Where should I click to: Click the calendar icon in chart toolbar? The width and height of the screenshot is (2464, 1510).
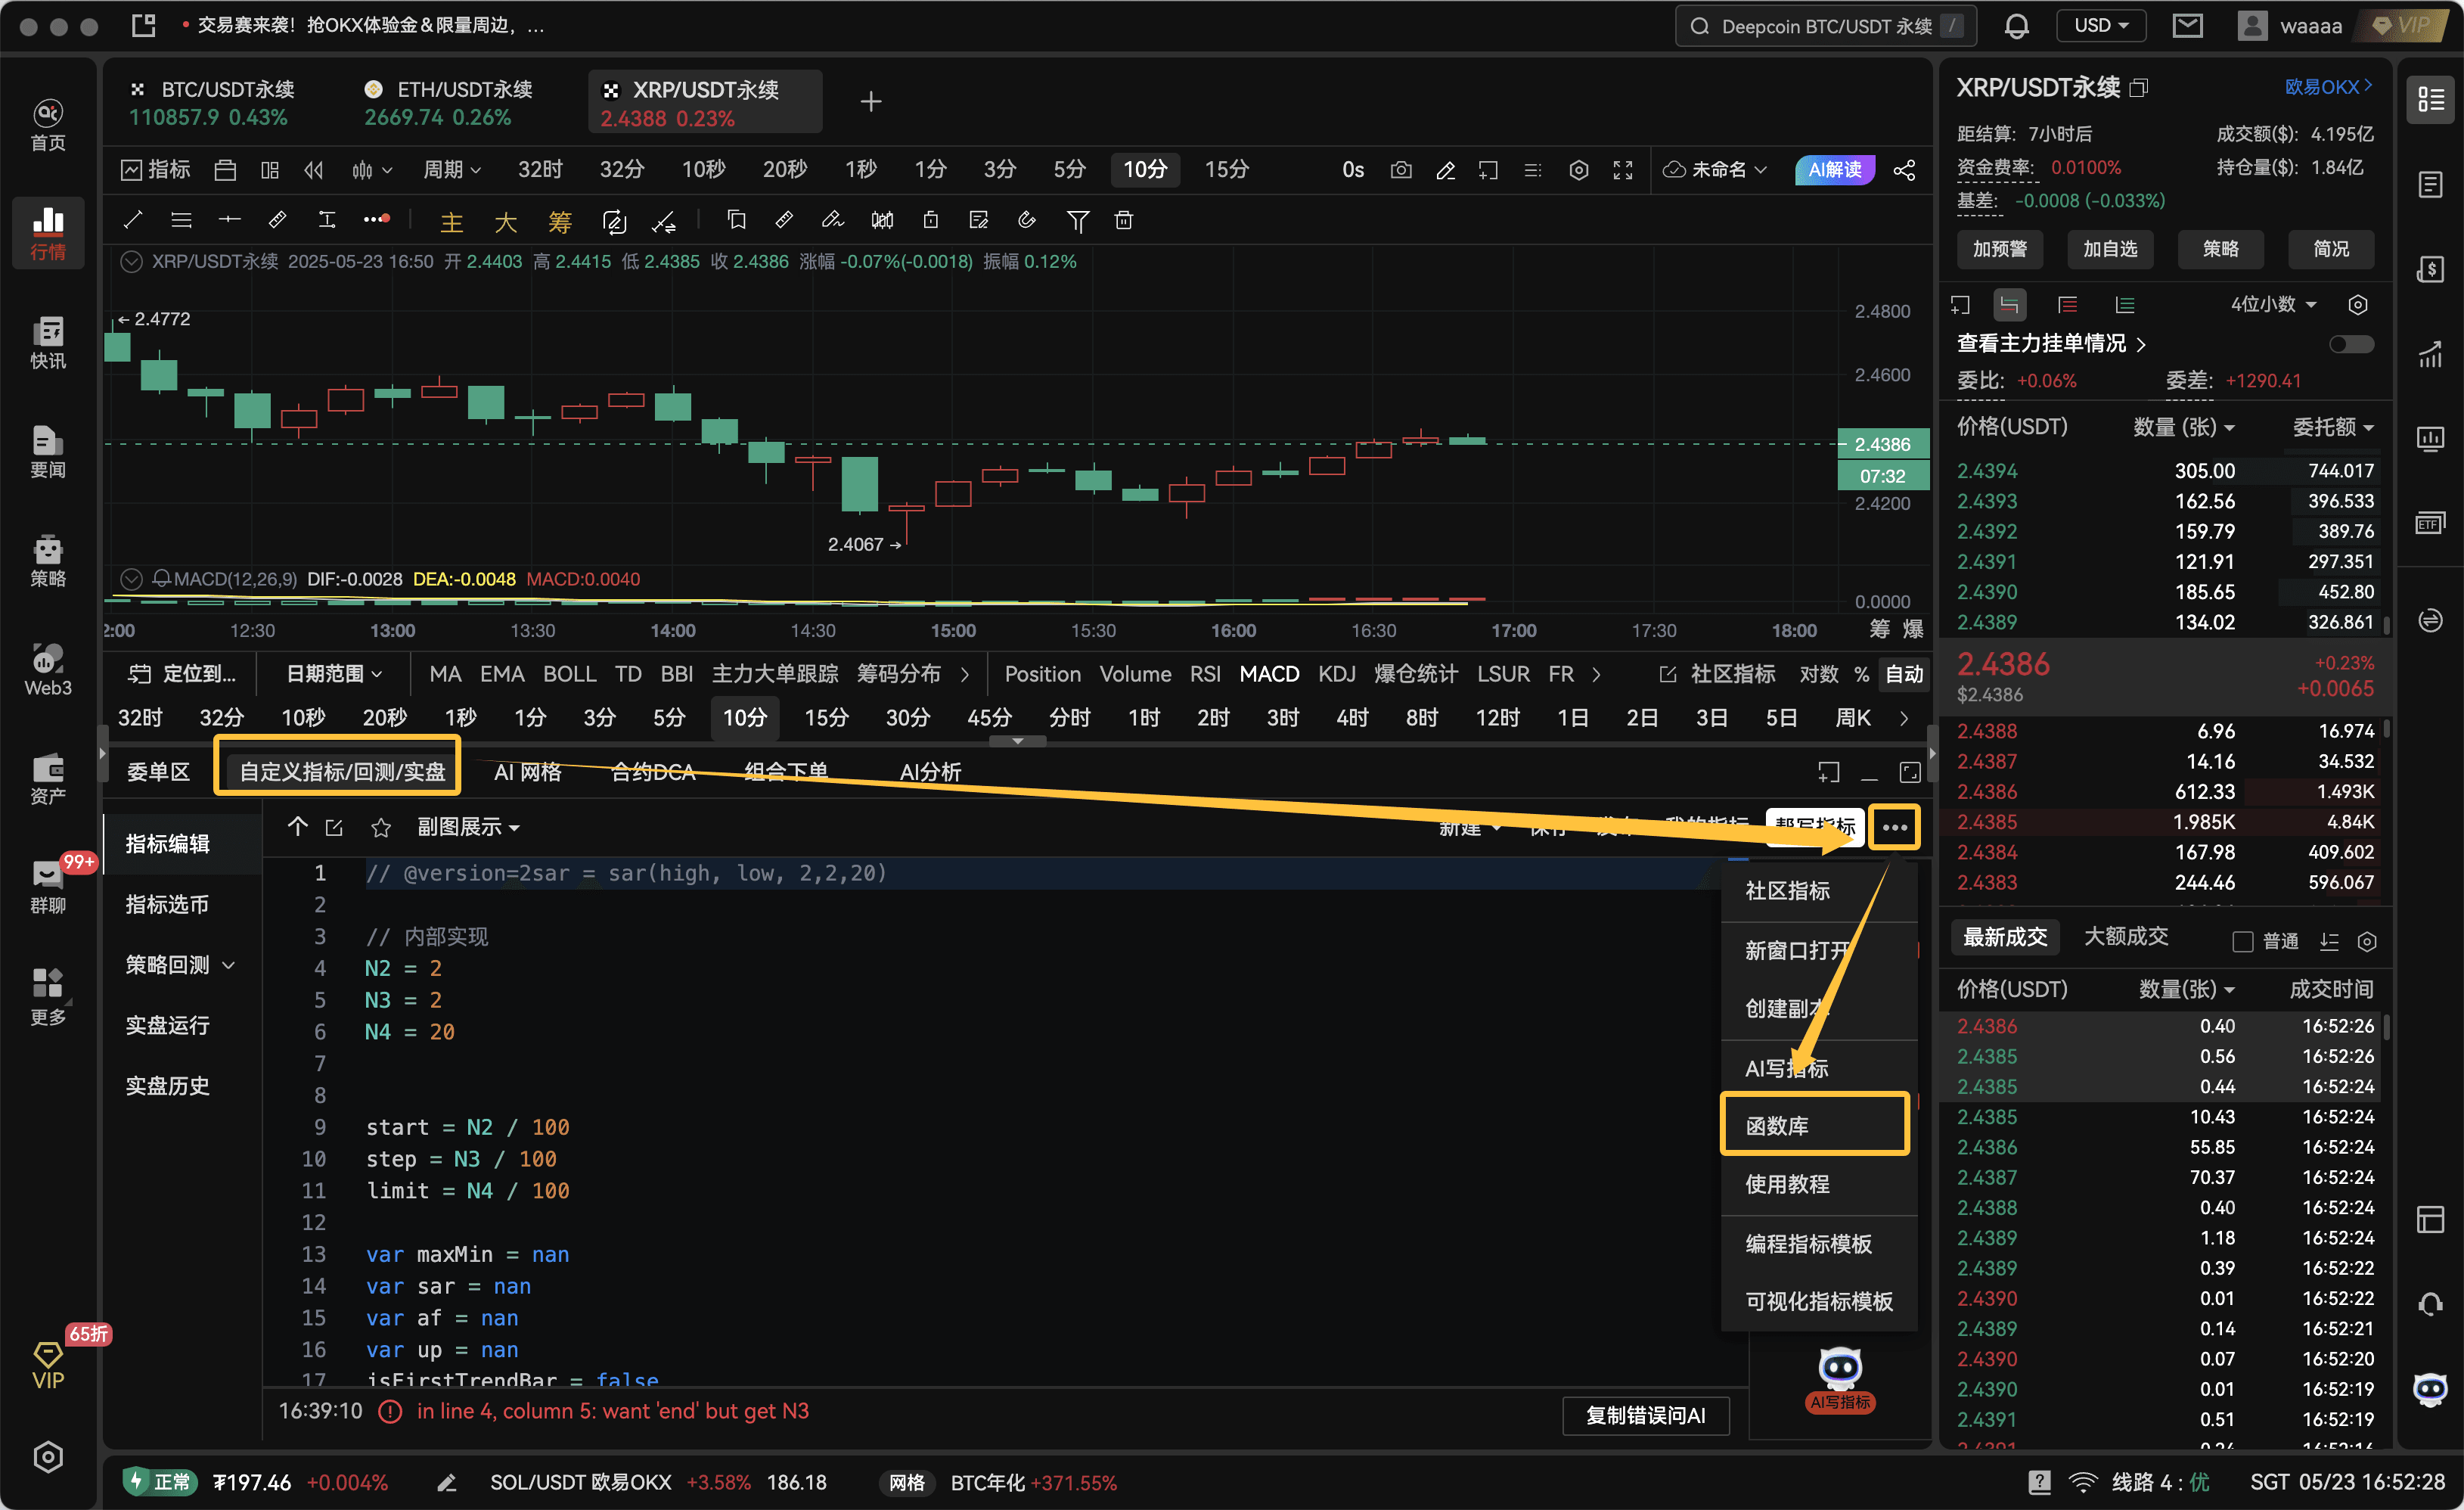tap(225, 170)
